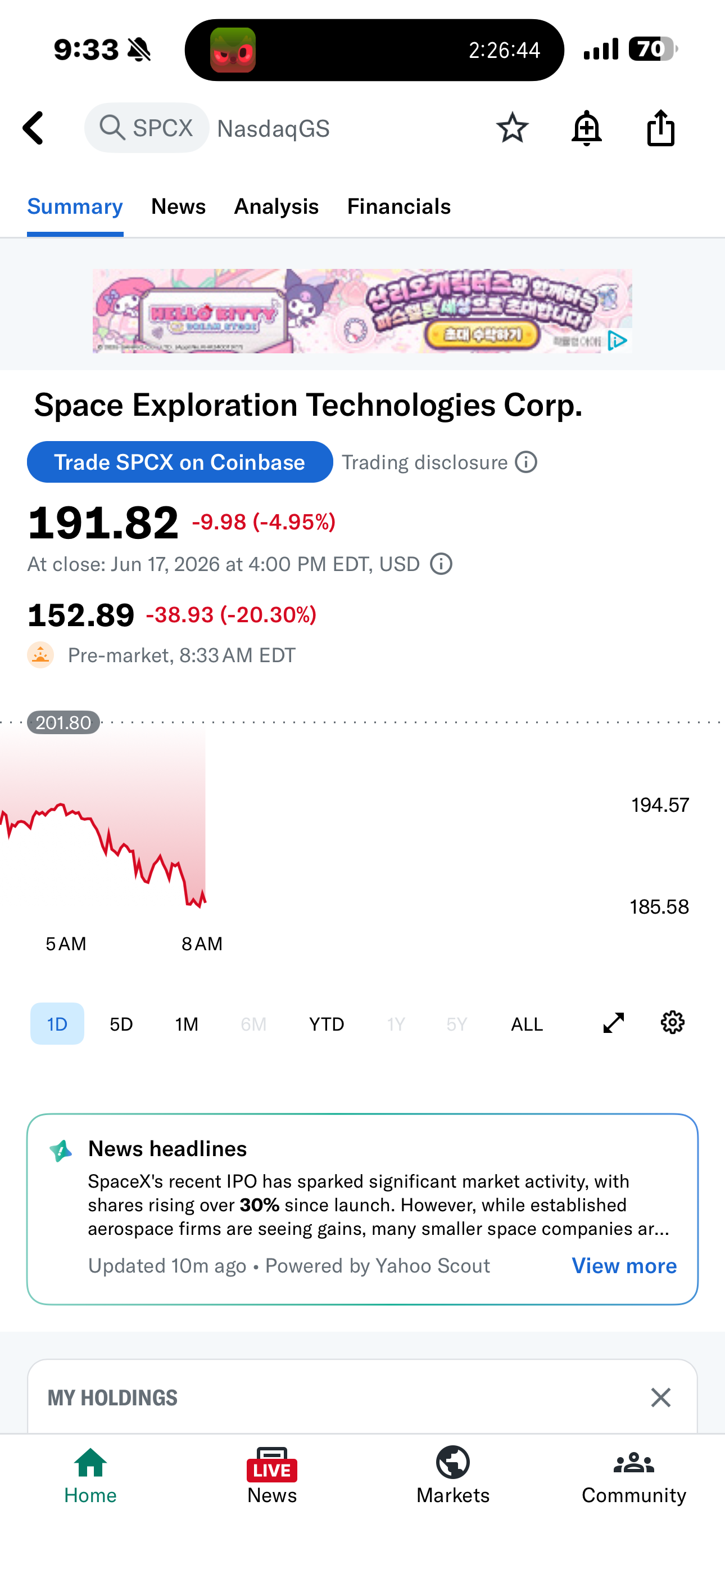Switch chart range to YTD
The width and height of the screenshot is (725, 1573).
[x=327, y=1024]
